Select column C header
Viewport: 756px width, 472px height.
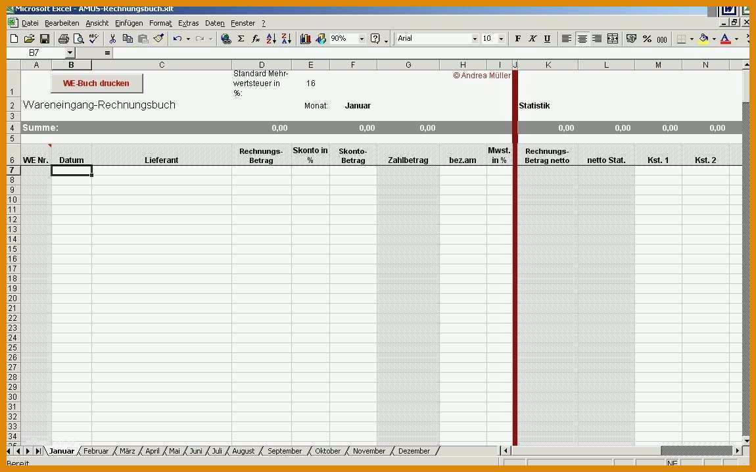coord(162,65)
